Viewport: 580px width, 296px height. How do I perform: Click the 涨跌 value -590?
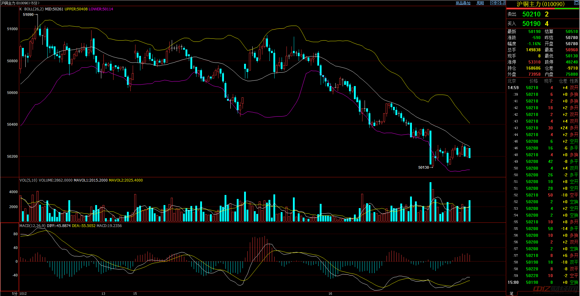536,38
